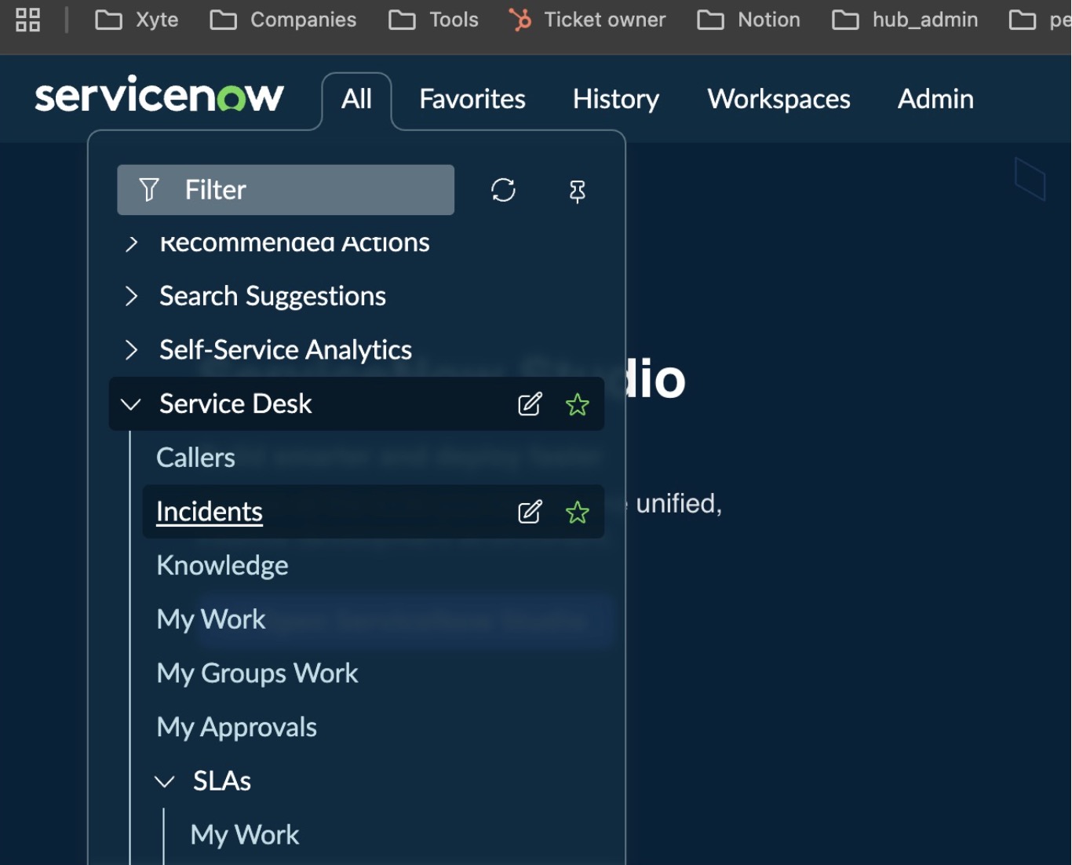This screenshot has height=865, width=1072.
Task: Open the Ticket owner HubSpot bookmark
Action: point(587,20)
